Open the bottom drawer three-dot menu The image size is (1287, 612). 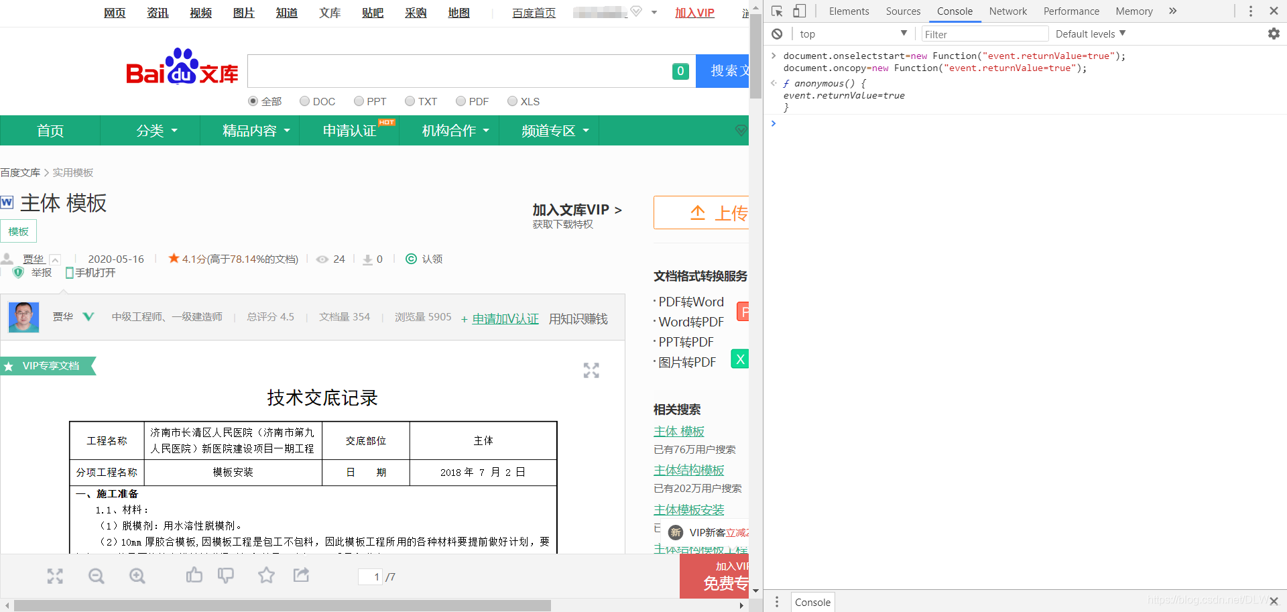tap(777, 602)
